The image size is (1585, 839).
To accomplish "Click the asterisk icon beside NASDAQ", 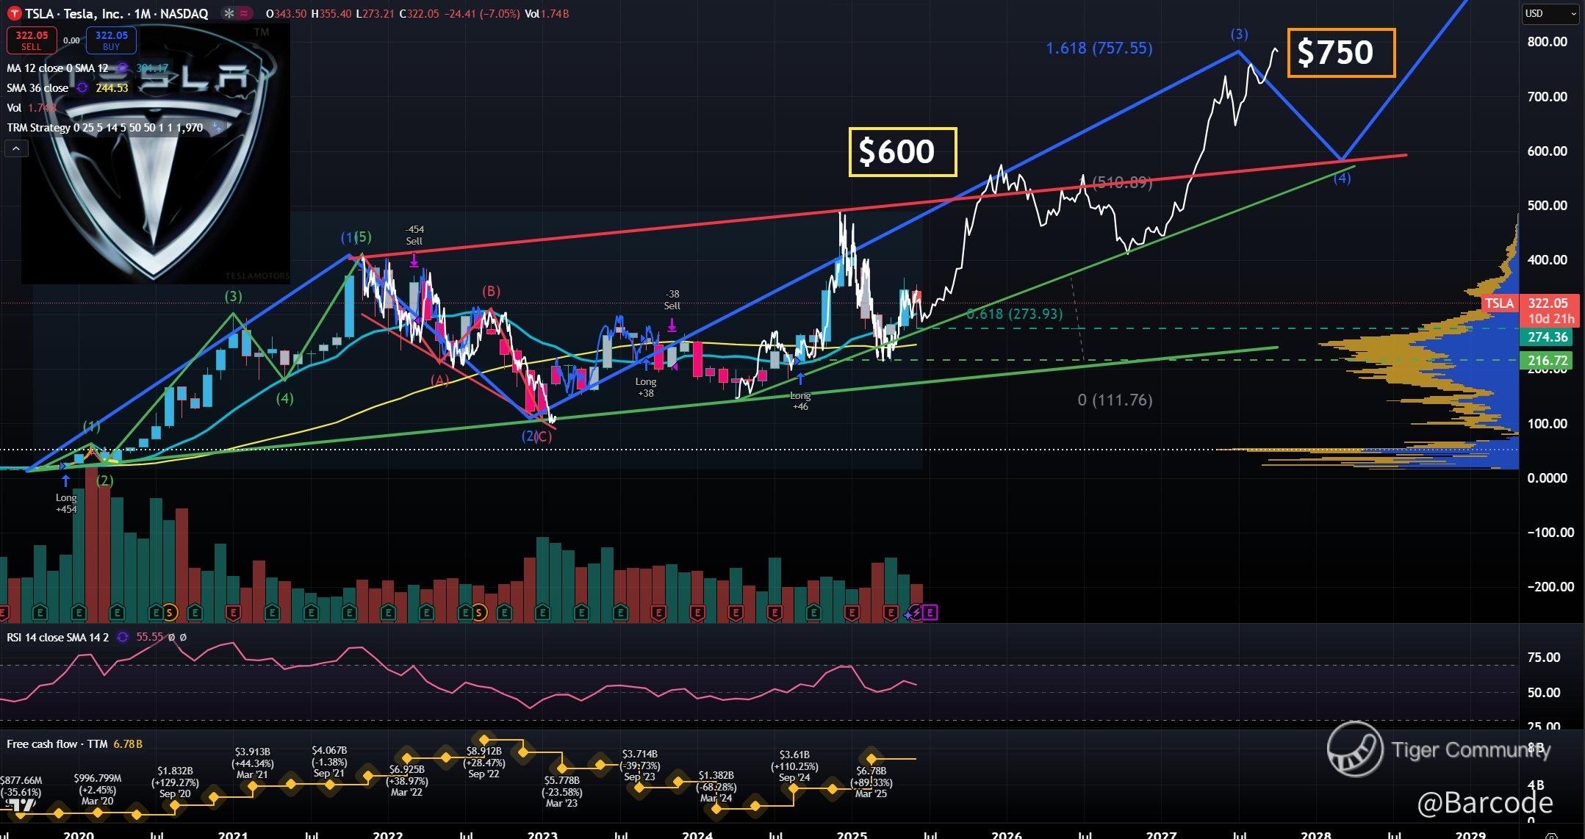I will [229, 14].
